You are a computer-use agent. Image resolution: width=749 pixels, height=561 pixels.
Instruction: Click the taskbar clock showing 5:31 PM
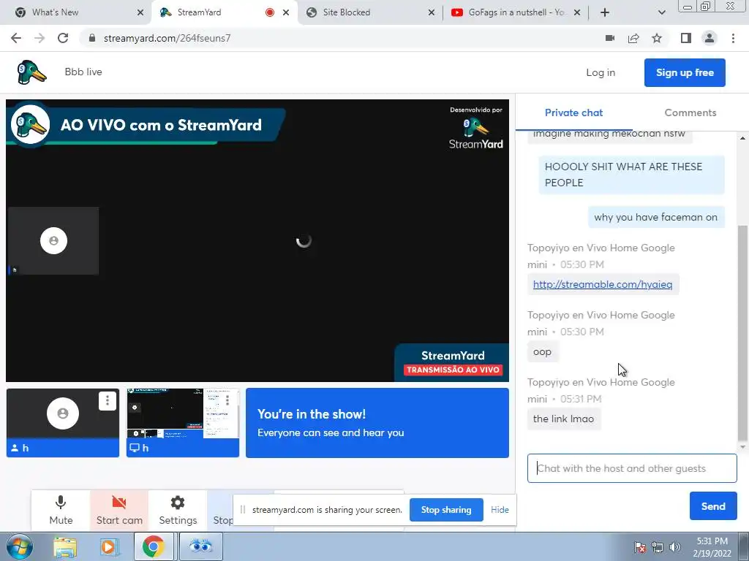coord(712,547)
